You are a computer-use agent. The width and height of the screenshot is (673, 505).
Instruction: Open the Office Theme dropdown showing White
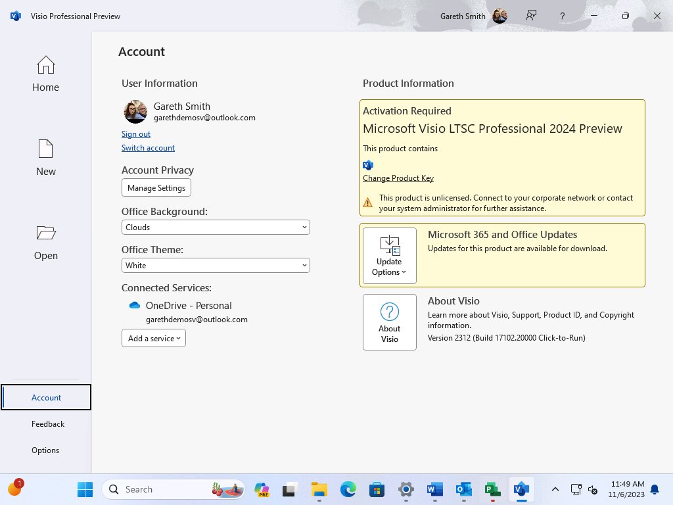click(216, 265)
